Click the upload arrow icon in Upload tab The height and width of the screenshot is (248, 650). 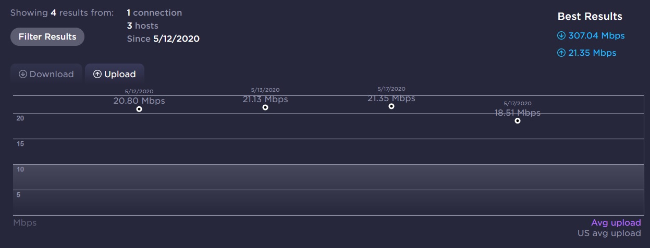pos(97,74)
